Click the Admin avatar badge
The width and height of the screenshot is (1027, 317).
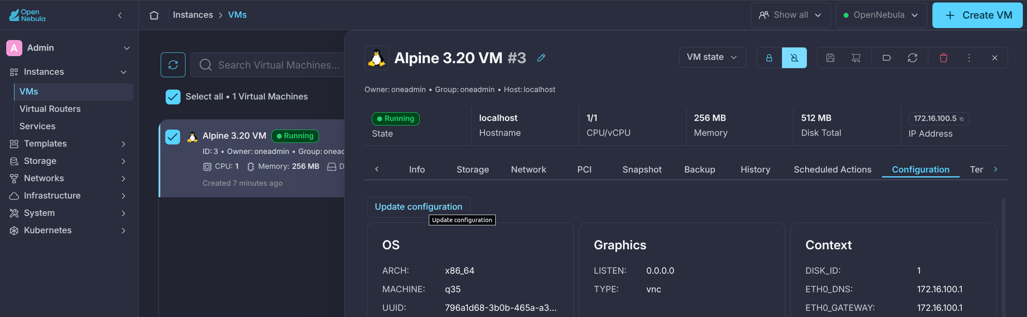[14, 48]
